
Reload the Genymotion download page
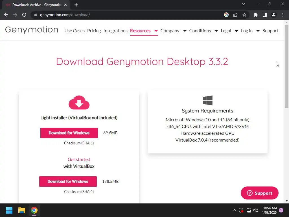pos(24,15)
